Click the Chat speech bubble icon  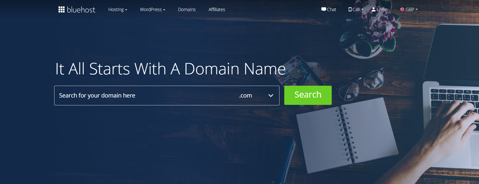coord(324,9)
